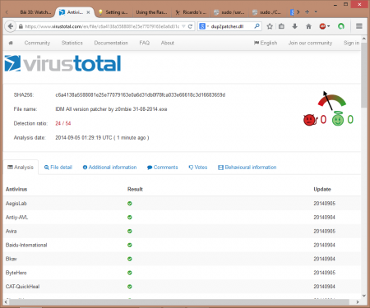This screenshot has height=308, width=370.
Task: Open the Votes tab
Action: (x=198, y=168)
